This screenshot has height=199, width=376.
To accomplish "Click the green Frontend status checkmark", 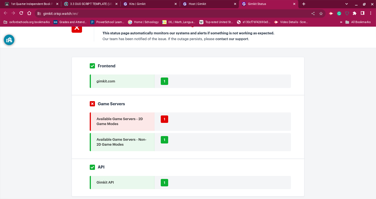I will coord(92,66).
